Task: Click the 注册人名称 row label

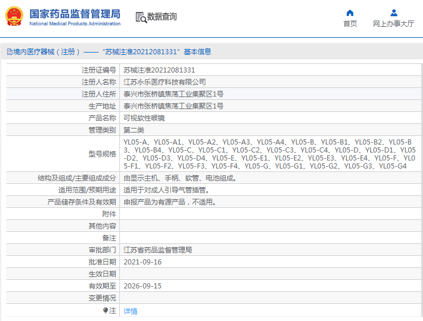Action: pyautogui.click(x=99, y=82)
